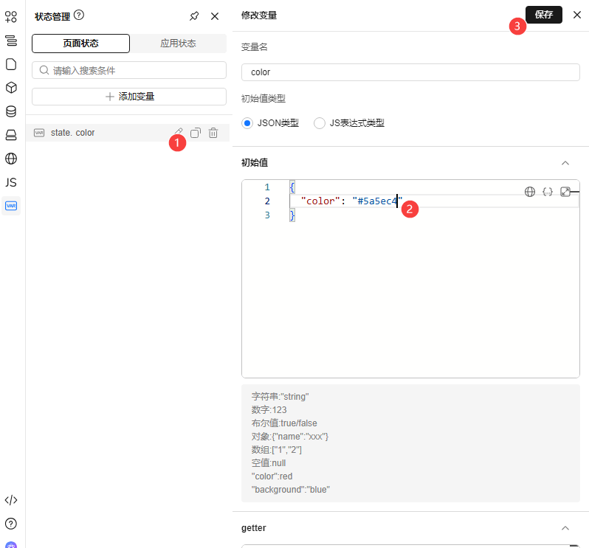Click the 保存 button
Screen dimensions: 589x548
pyautogui.click(x=543, y=15)
